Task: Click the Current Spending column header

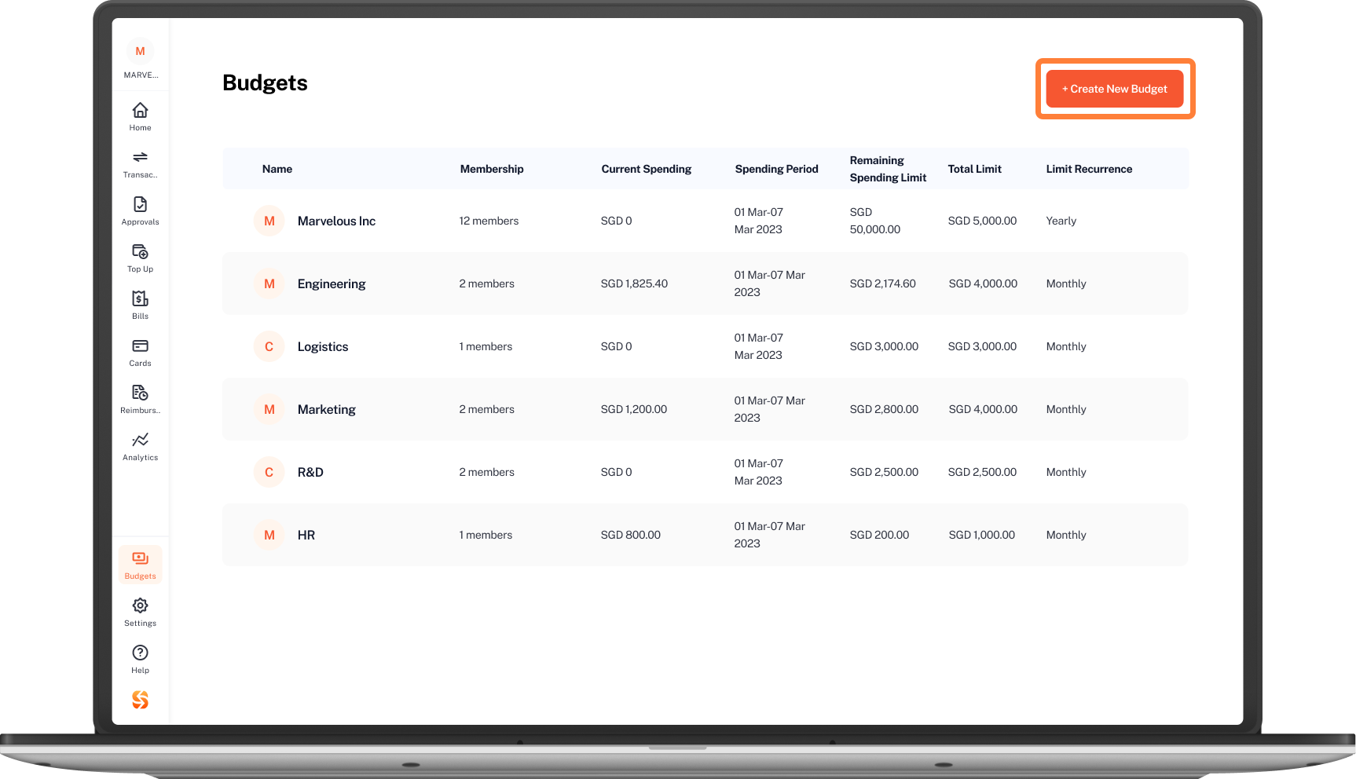Action: tap(647, 169)
